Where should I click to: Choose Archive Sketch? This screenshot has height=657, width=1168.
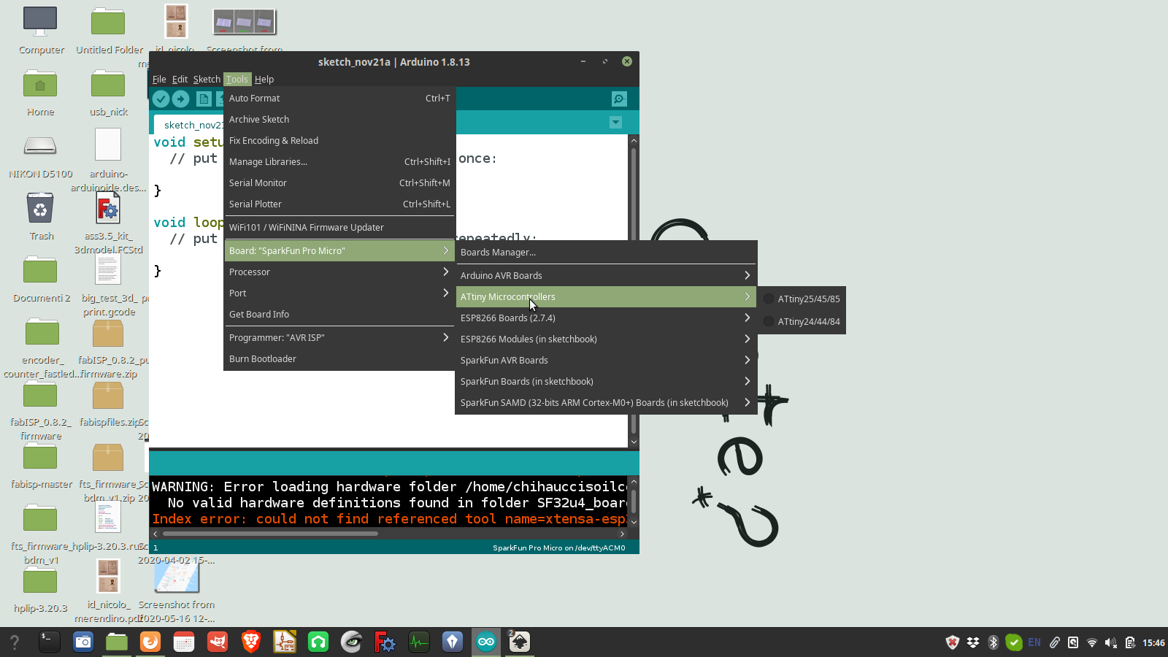(x=339, y=119)
